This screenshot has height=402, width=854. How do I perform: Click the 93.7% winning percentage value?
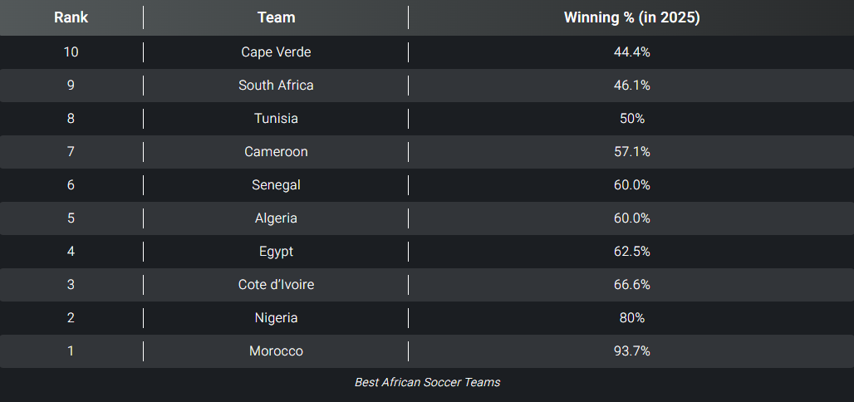tap(631, 351)
